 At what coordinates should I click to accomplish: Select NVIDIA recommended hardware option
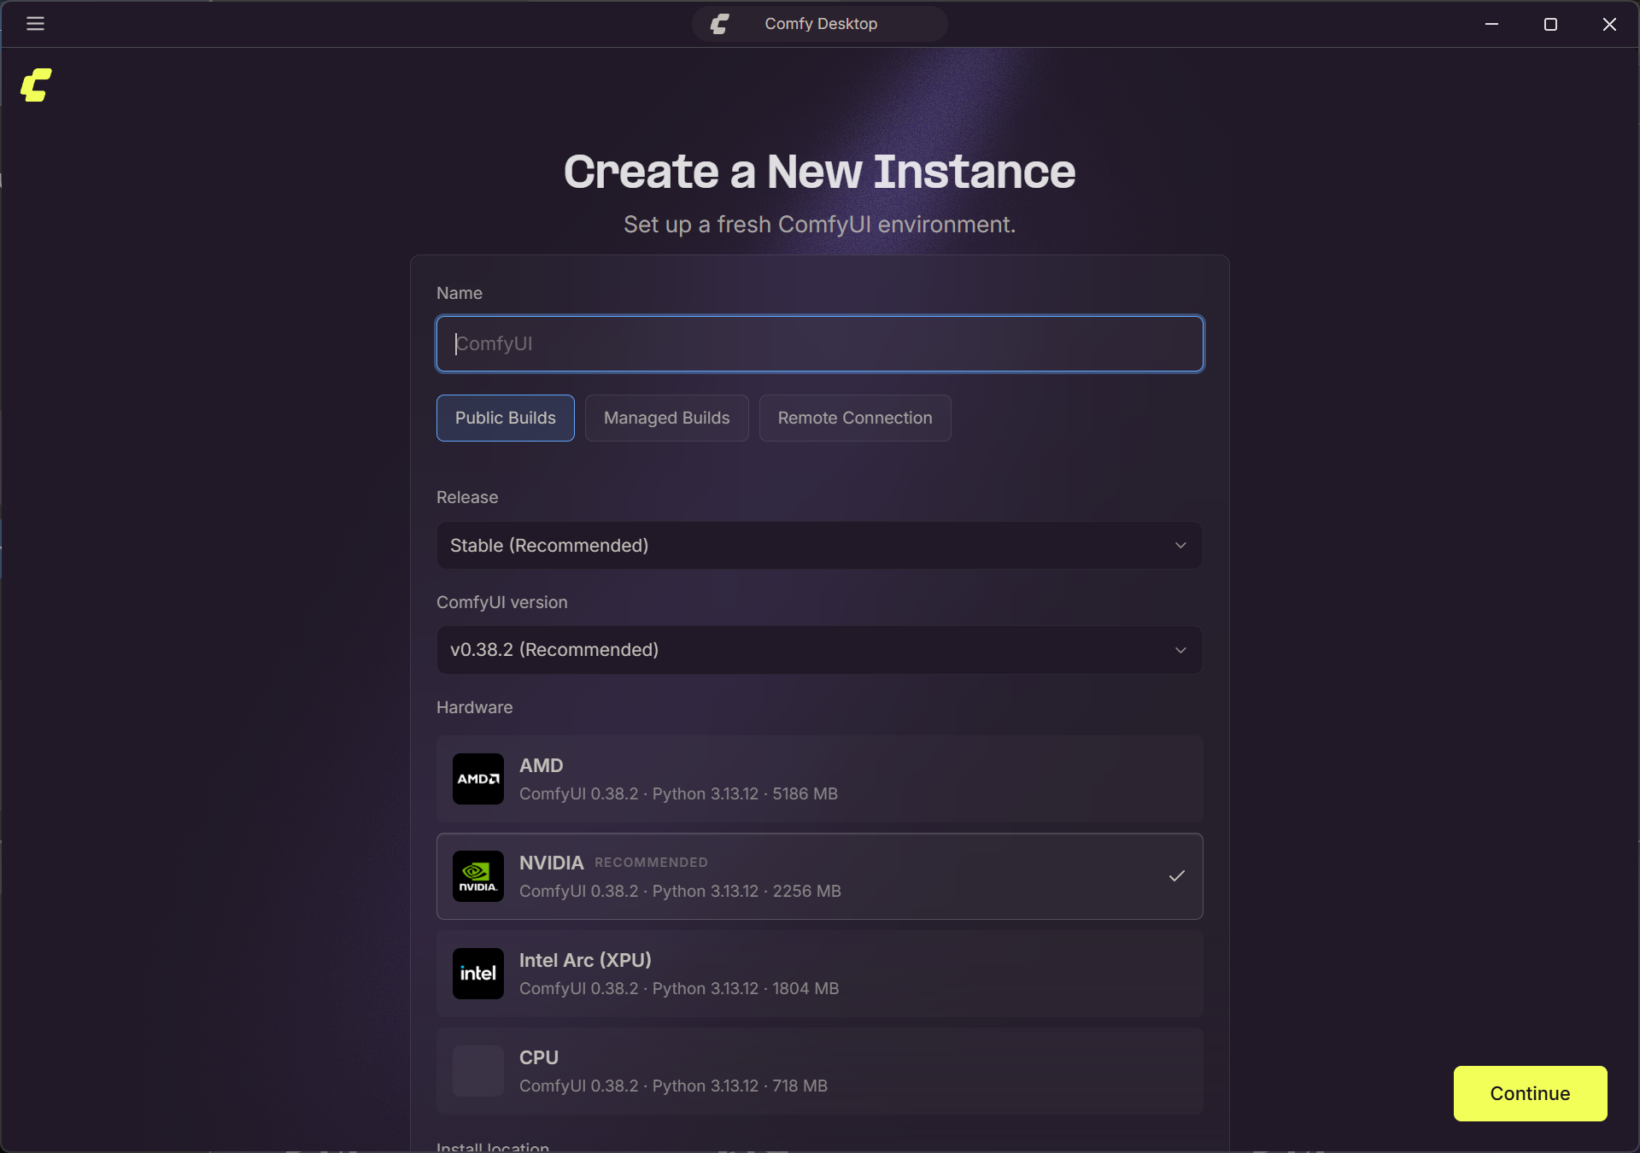[820, 876]
